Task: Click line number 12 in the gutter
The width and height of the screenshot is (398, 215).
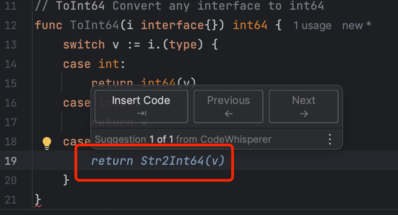Action: point(11,25)
